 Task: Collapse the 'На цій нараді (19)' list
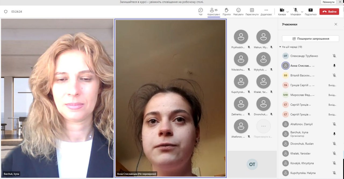pyautogui.click(x=280, y=47)
